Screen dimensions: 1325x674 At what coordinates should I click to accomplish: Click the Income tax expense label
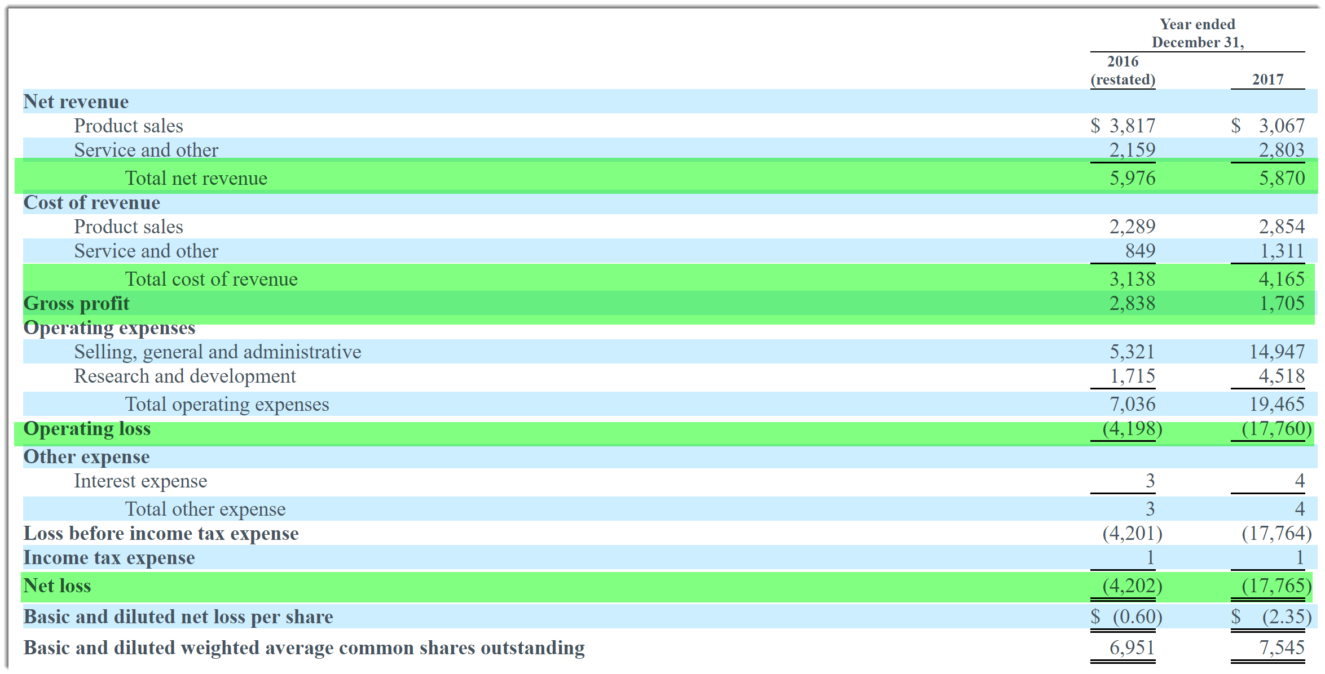109,557
